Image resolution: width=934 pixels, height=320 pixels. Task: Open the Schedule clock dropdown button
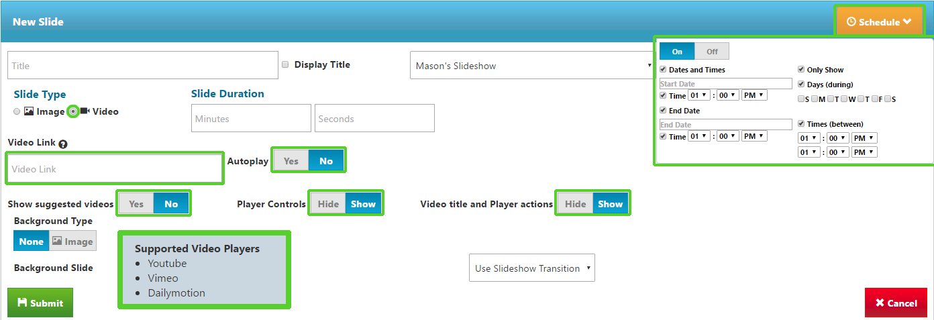879,21
